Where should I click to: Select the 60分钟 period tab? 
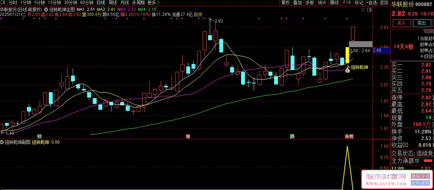[x=86, y=3]
